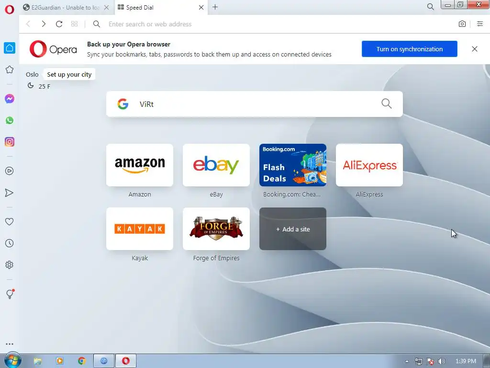Click the address bar search magnifier
The image size is (490, 368).
coord(97,24)
